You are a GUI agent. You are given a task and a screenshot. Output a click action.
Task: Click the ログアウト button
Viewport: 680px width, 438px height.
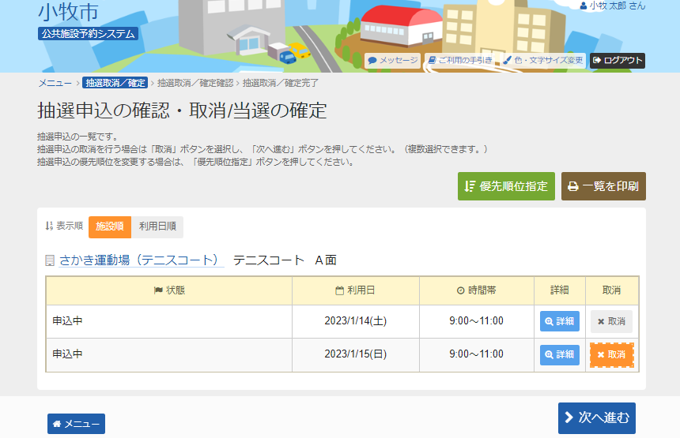click(618, 60)
